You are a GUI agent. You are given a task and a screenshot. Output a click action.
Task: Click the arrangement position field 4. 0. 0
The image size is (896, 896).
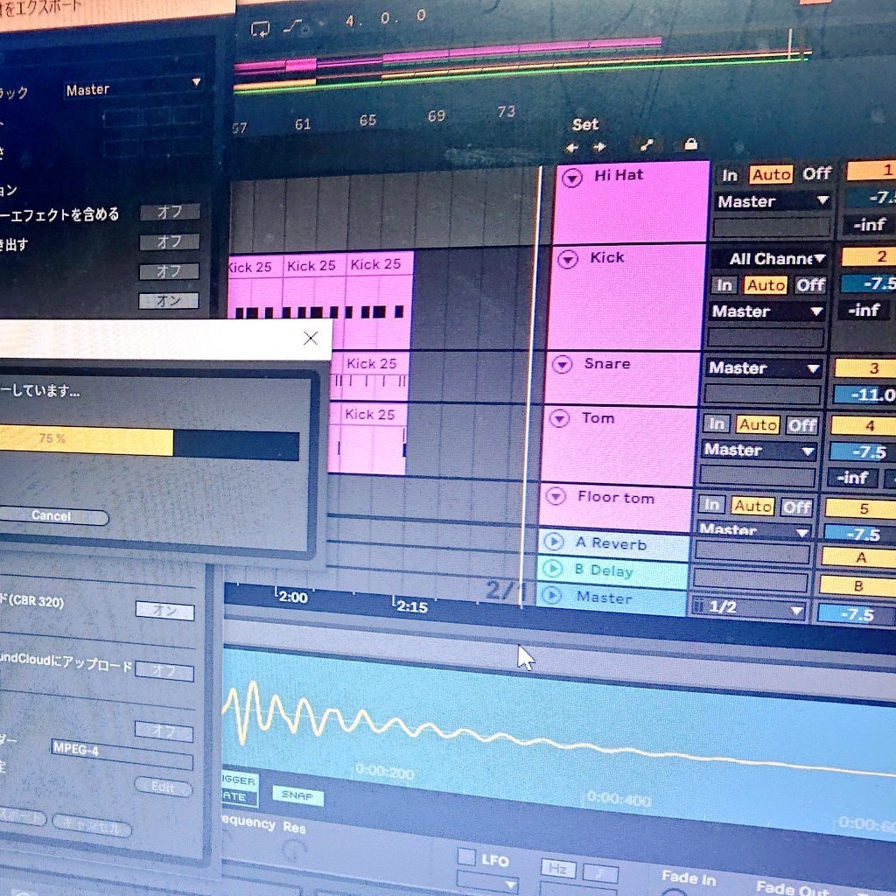click(x=386, y=19)
